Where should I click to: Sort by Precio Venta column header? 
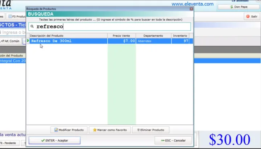pyautogui.click(x=121, y=36)
